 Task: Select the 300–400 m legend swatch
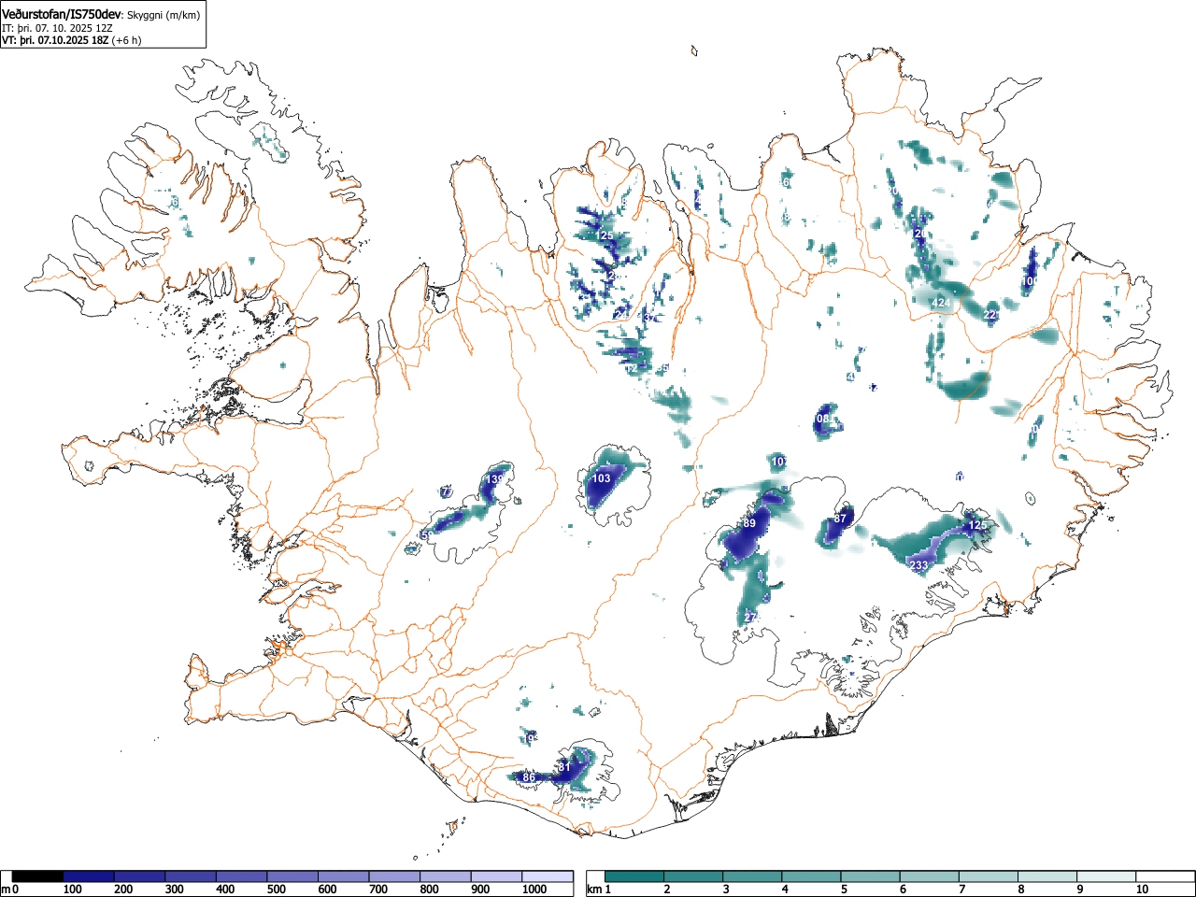[191, 876]
